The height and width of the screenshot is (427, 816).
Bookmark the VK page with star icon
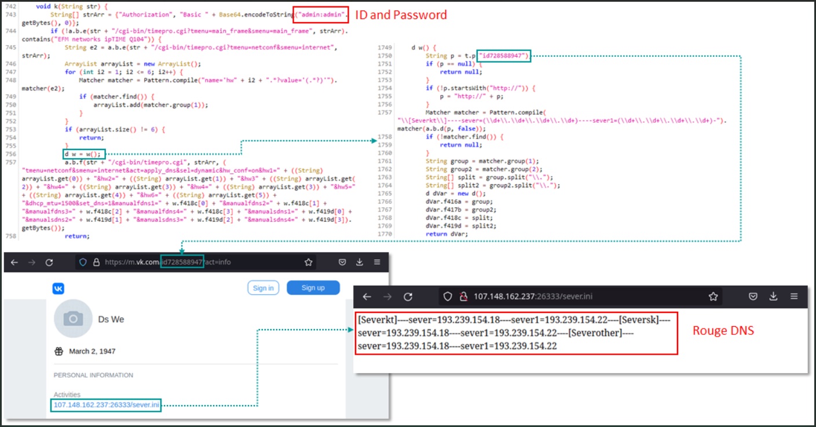click(308, 262)
